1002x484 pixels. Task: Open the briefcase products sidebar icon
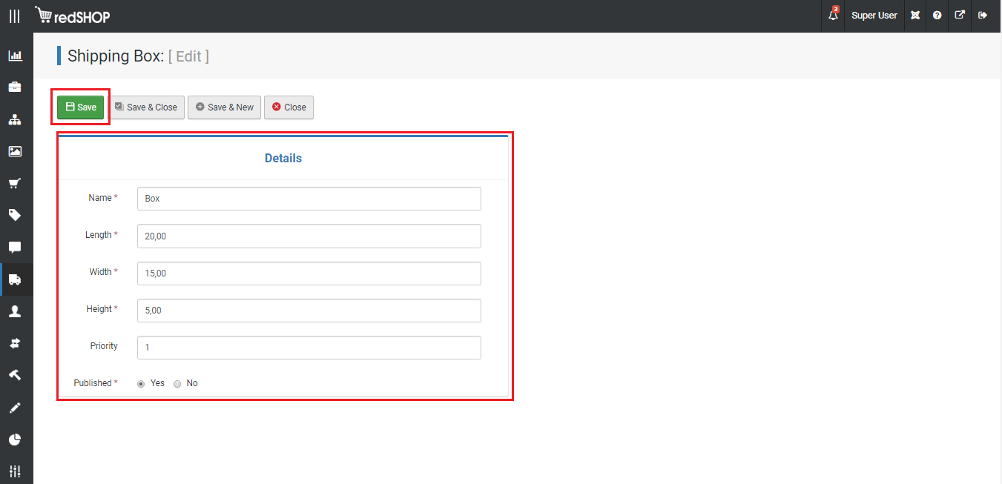[x=15, y=87]
